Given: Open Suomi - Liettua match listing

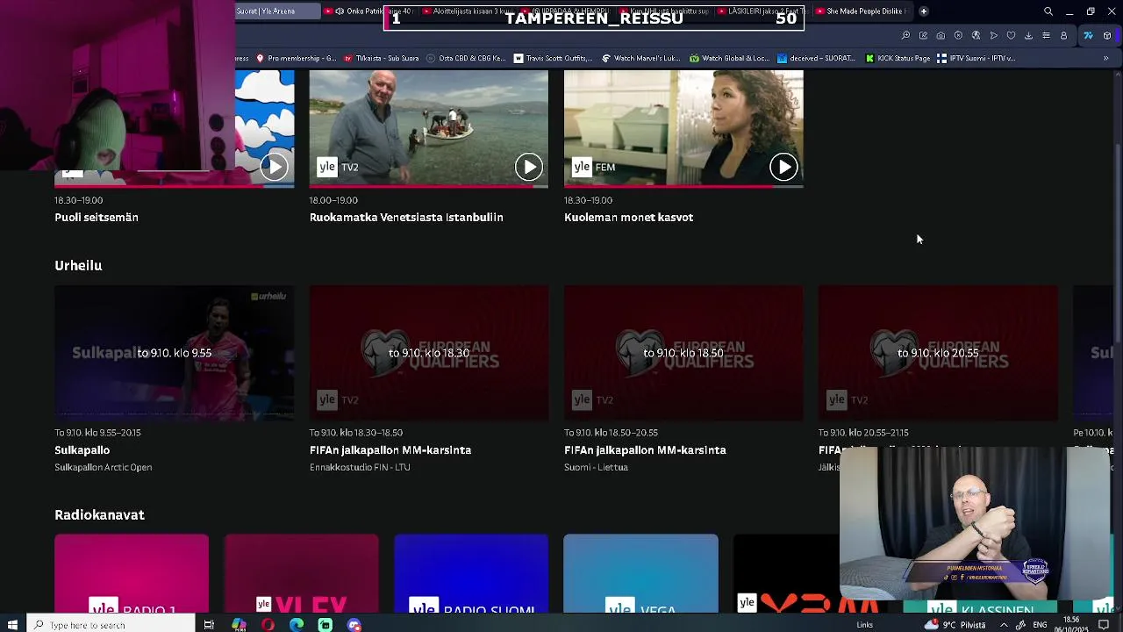Looking at the screenshot, I should click(596, 467).
